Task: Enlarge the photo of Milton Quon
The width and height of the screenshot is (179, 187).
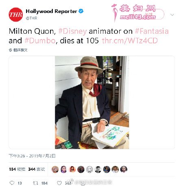Action: (x=92, y=102)
